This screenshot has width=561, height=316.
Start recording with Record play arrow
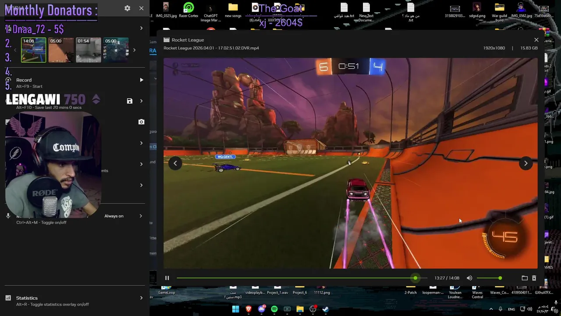click(x=141, y=80)
